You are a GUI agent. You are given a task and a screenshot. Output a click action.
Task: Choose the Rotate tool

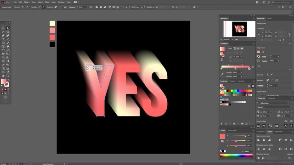3,50
